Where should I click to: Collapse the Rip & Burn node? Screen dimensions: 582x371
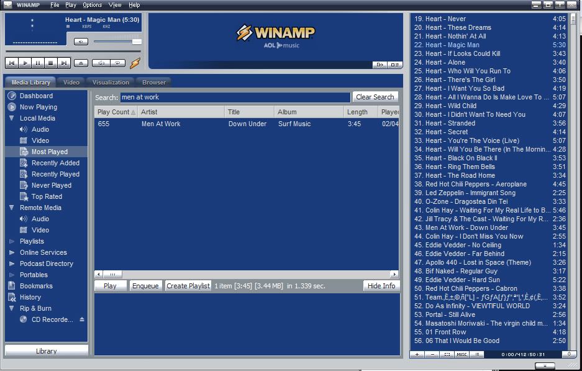coord(12,308)
